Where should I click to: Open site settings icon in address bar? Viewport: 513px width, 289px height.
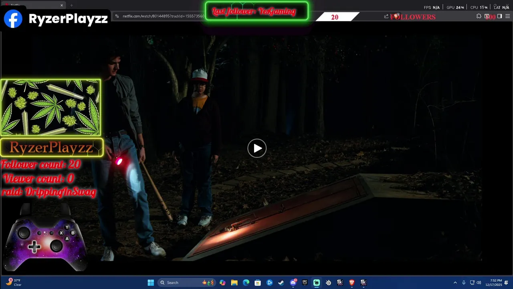(117, 16)
